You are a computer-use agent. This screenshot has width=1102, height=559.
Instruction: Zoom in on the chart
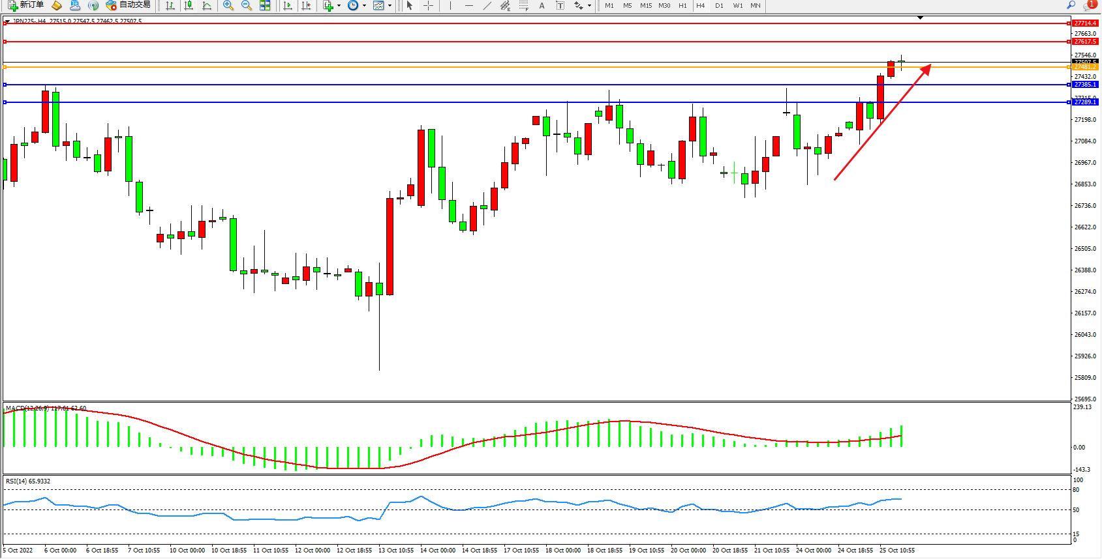click(228, 5)
